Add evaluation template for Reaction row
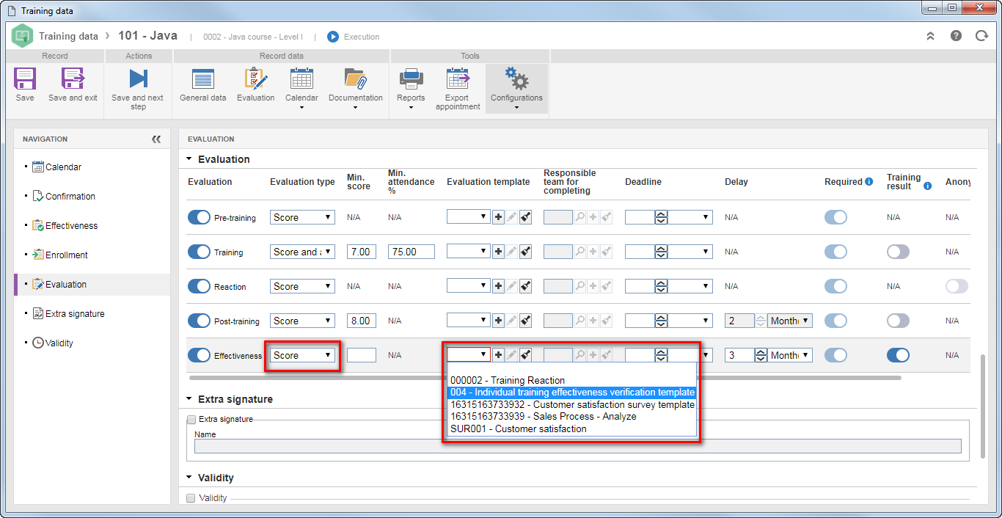Image resolution: width=1002 pixels, height=518 pixels. click(498, 286)
